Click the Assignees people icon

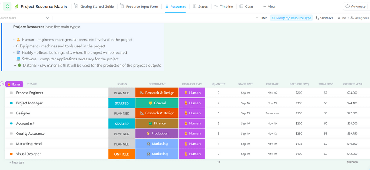tap(352, 18)
